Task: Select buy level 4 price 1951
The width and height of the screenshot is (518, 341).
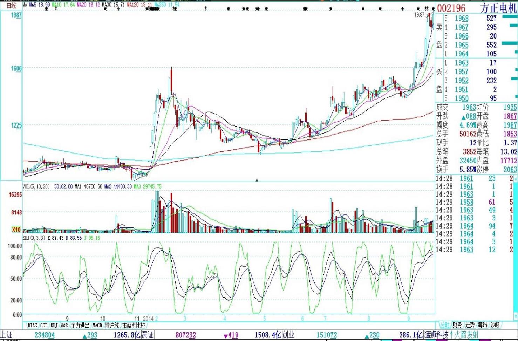Action: click(x=462, y=89)
